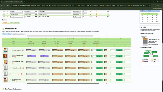Image resolution: width=163 pixels, height=92 pixels.
Task: Check the checkbox for Pruebas Cortas row
Action: (4, 14)
